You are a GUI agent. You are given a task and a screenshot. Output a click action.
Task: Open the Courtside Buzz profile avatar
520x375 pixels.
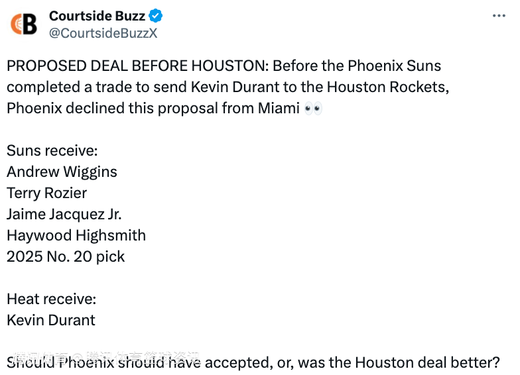pyautogui.click(x=24, y=24)
